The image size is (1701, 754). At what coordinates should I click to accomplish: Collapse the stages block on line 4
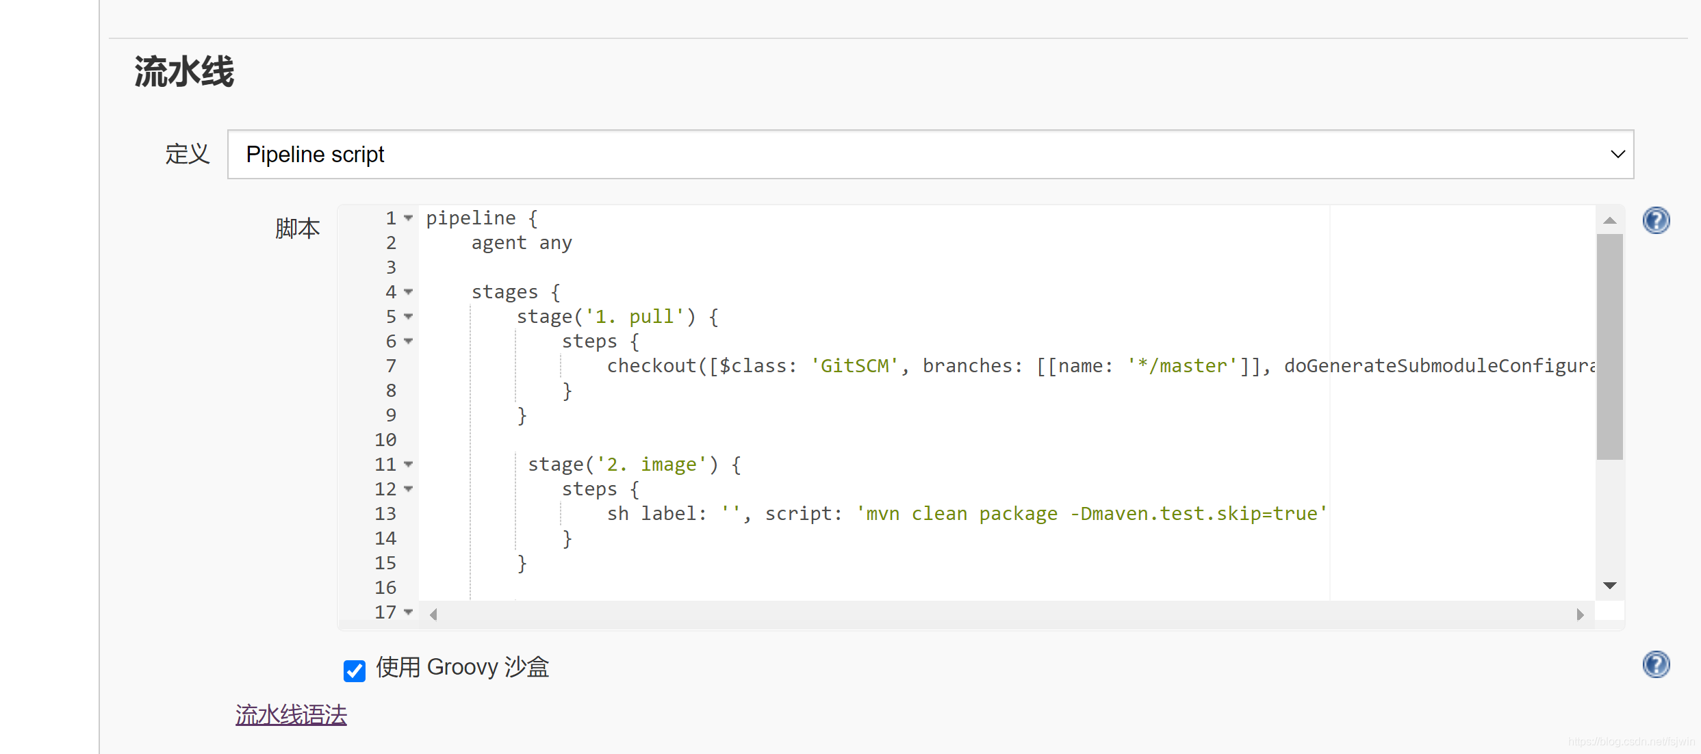click(409, 292)
